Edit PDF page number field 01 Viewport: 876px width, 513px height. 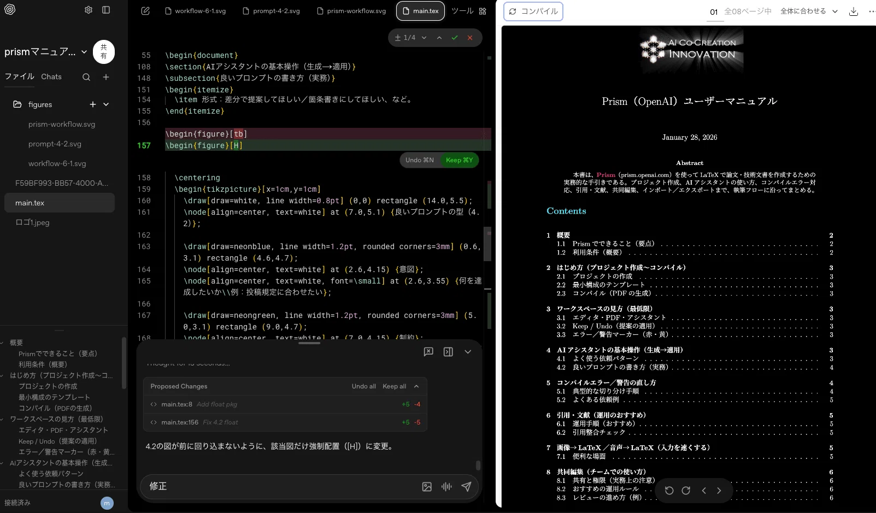(714, 11)
